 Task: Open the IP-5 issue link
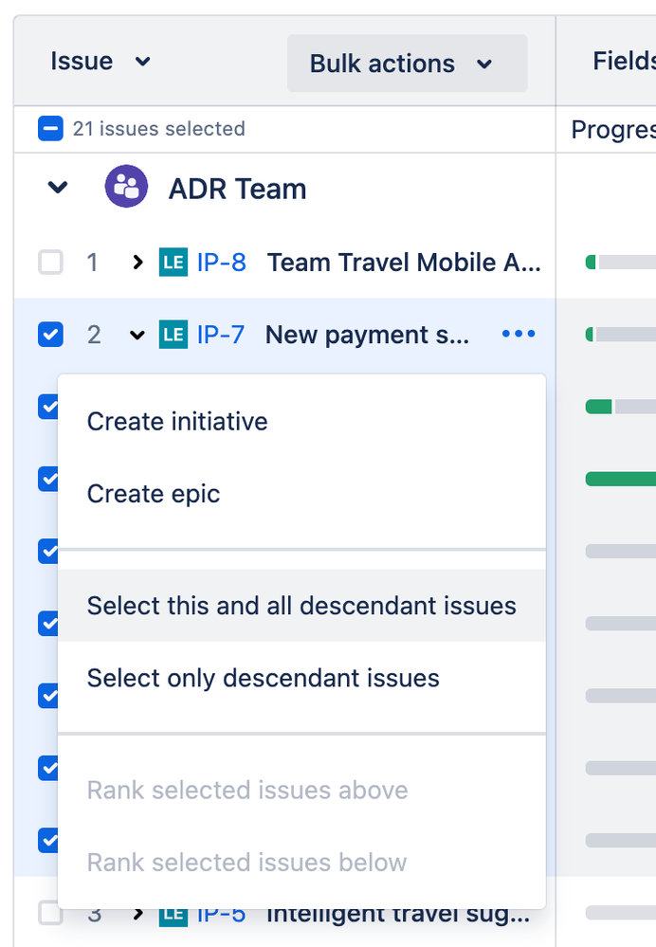(222, 913)
